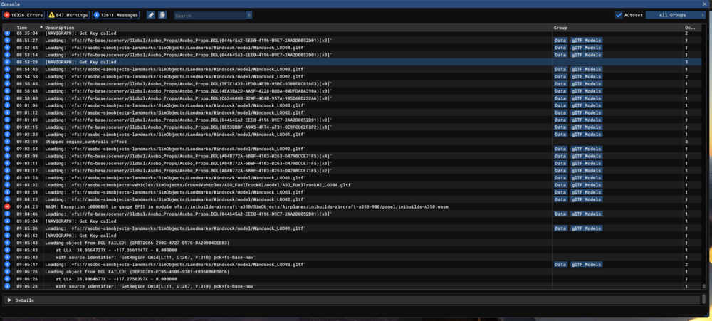The image size is (712, 321).
Task: Click the Data tag on the 08:51:27 row
Action: tap(560, 41)
